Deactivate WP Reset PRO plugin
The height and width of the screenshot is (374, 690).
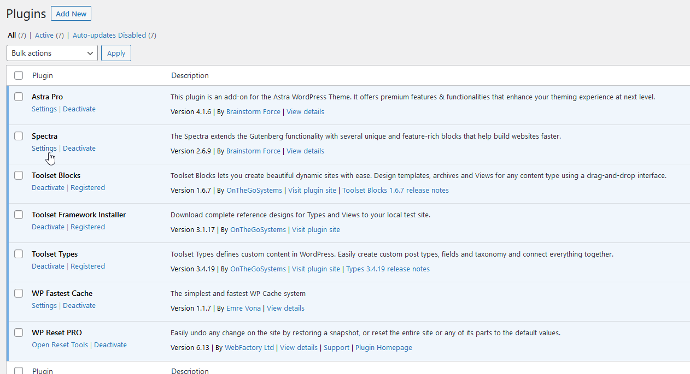coord(110,345)
